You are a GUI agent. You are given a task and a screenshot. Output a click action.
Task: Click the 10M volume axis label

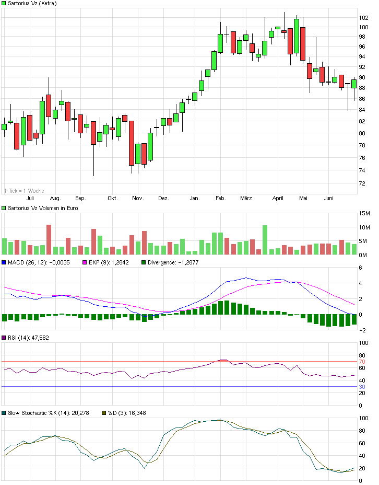pyautogui.click(x=364, y=227)
